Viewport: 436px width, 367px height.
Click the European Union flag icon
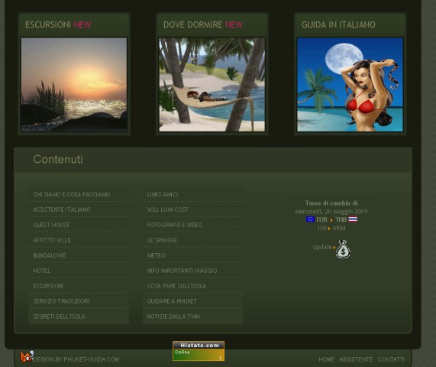coord(310,219)
